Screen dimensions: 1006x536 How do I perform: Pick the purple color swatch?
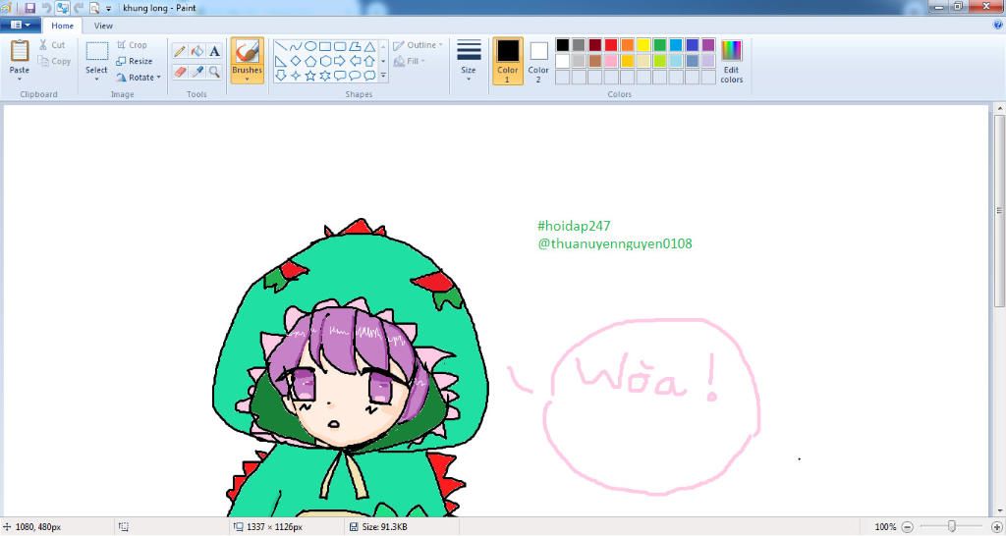tap(708, 45)
